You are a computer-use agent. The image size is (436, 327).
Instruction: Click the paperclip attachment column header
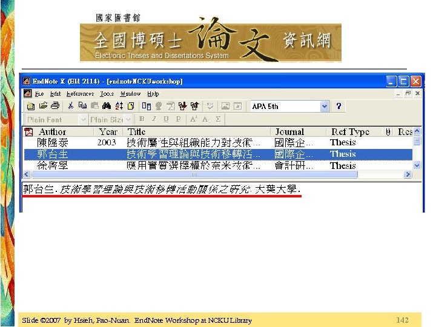[388, 132]
